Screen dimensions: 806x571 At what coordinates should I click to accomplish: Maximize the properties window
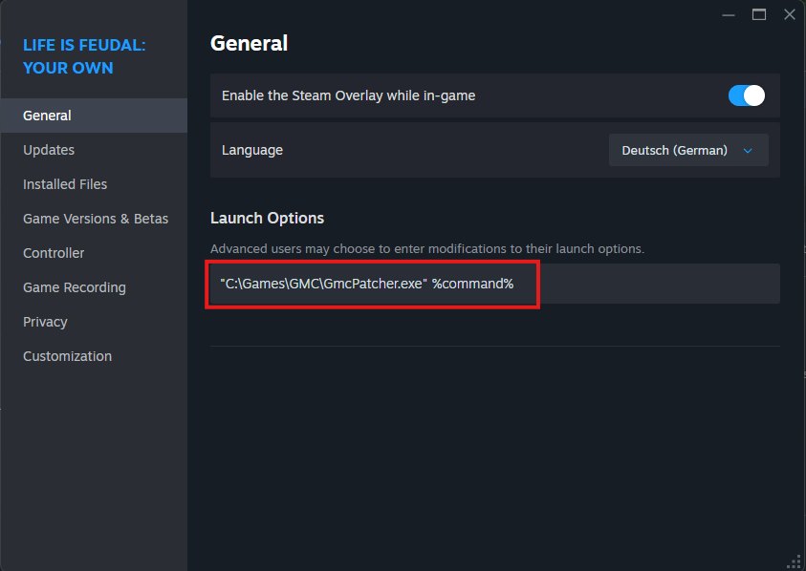759,14
